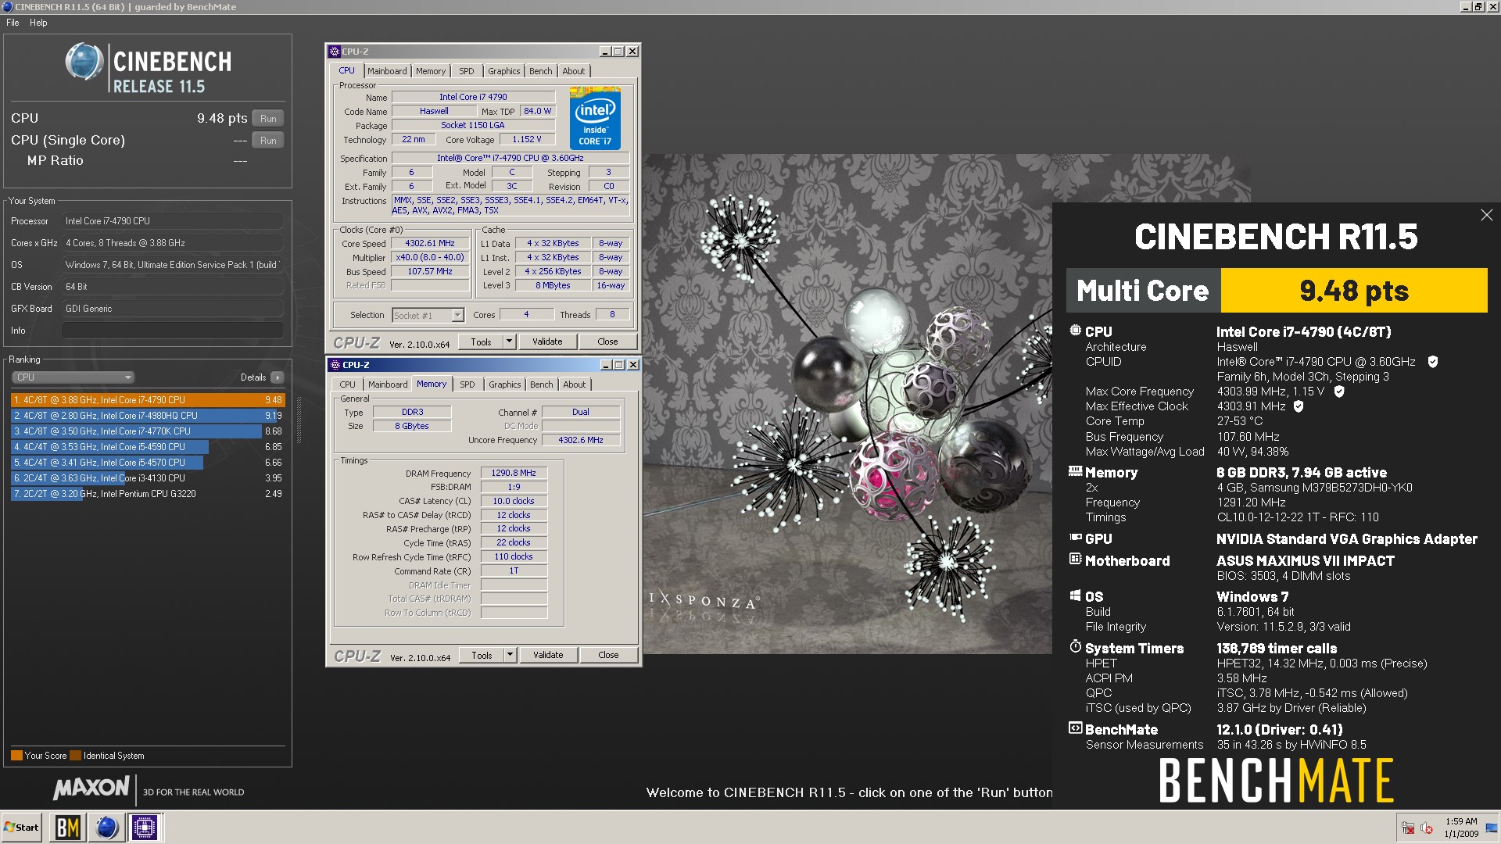Switch to SPD tab in bottom CPU-Z window
This screenshot has width=1501, height=844.
point(467,384)
